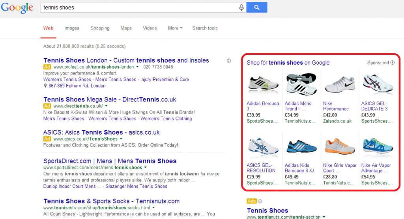Open Search tools
Viewport: 404px width, 219px height.
(x=205, y=28)
